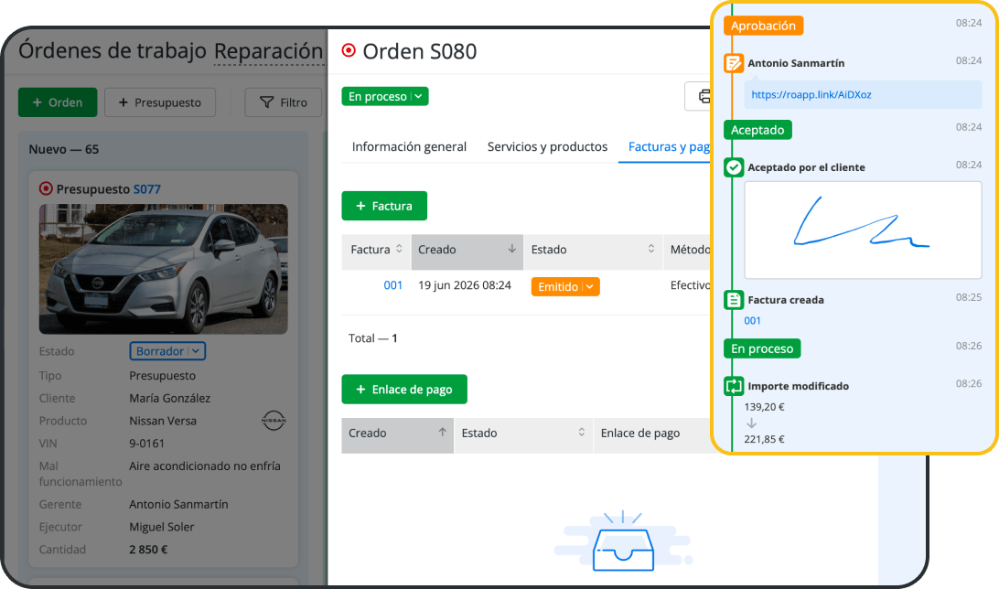Screen dimensions: 999x589
Task: Sort table by Factura column arrows
Action: 399,249
